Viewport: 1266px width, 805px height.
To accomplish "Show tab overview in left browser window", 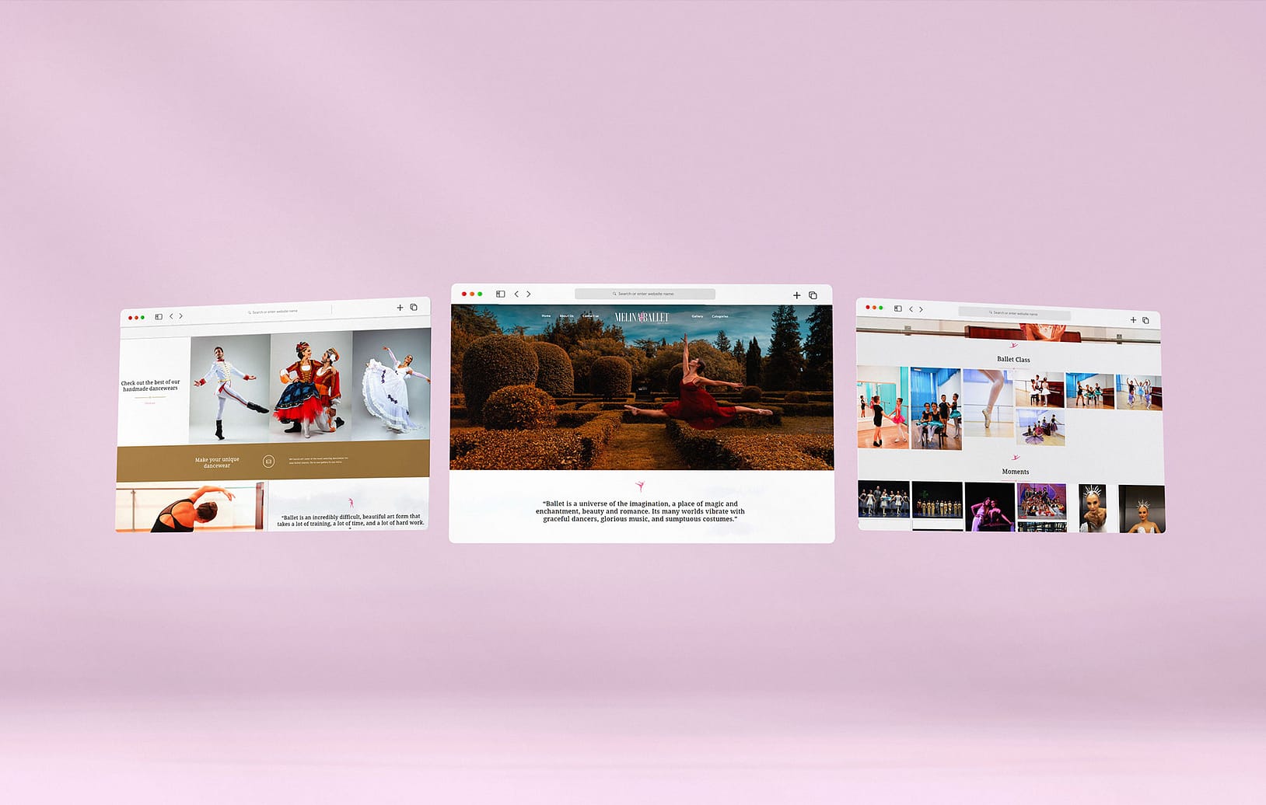I will coord(414,308).
